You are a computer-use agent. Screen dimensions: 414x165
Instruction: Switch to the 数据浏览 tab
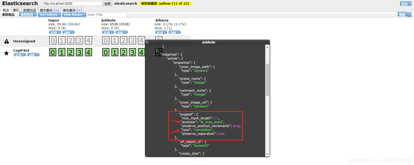[29, 10]
